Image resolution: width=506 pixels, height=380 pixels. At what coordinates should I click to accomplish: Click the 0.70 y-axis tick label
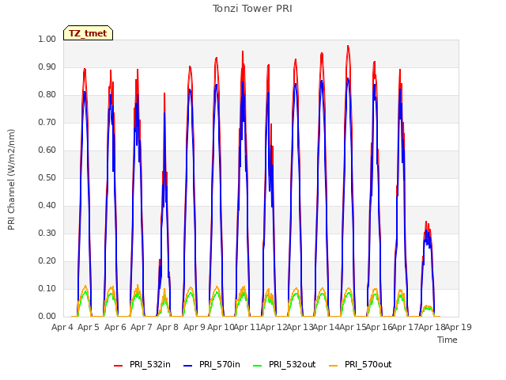47,123
